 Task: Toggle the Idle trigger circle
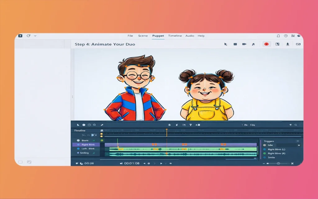coord(265,145)
